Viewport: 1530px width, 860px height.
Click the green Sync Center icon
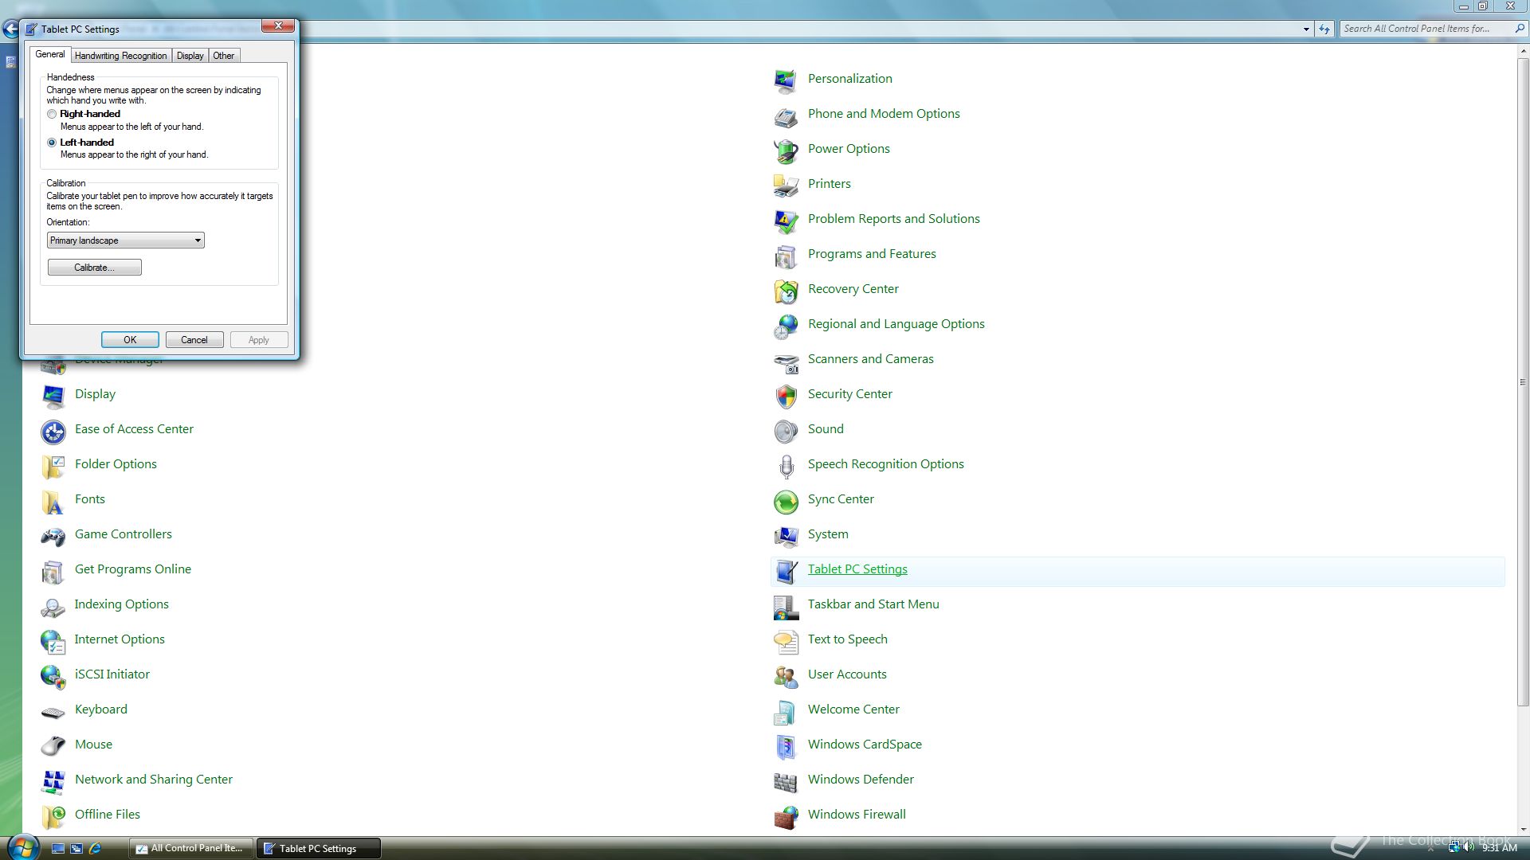pyautogui.click(x=786, y=500)
